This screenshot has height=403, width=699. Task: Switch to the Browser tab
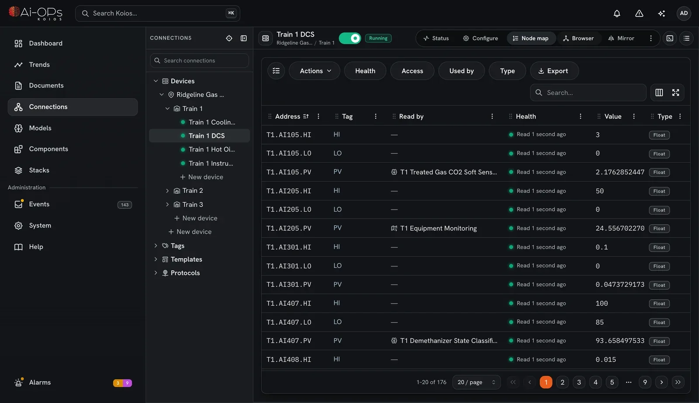tap(578, 38)
